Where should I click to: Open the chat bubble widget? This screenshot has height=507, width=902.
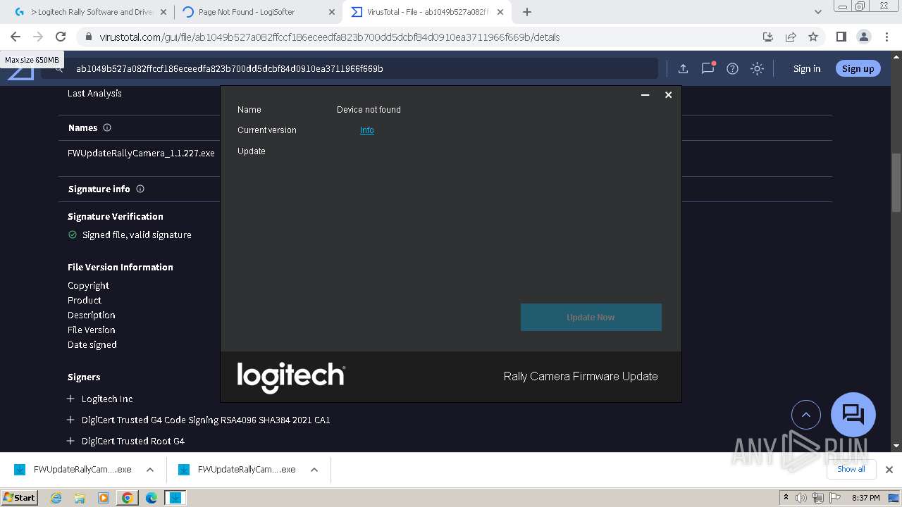(x=853, y=414)
